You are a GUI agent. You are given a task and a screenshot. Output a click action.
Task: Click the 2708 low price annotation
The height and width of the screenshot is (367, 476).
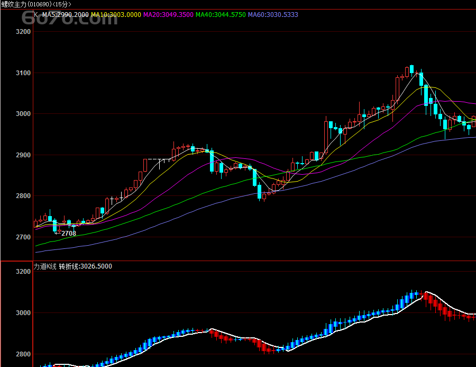[x=69, y=234]
